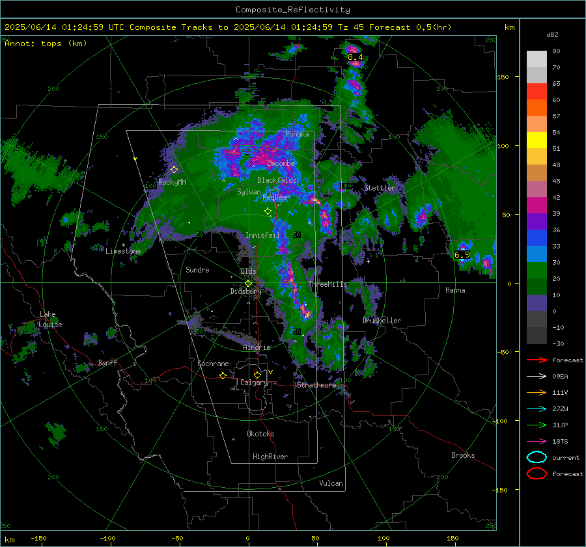
Task: Click the Ponoka city label
Action: pos(297,134)
